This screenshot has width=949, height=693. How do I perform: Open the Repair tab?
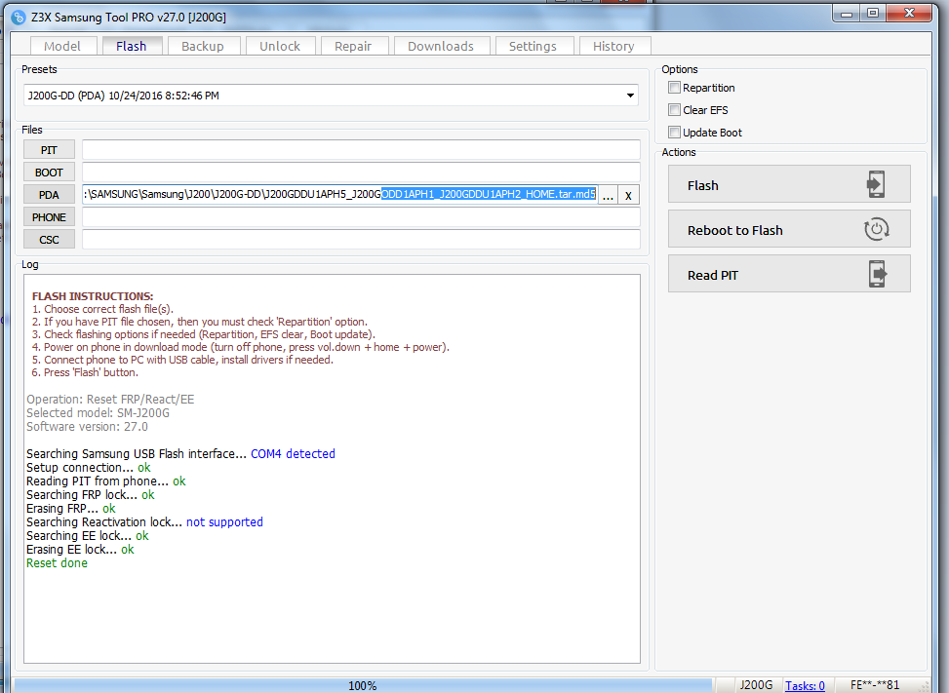pyautogui.click(x=353, y=46)
